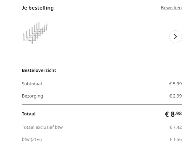Click the Totaal exclusief btw label

42,127
